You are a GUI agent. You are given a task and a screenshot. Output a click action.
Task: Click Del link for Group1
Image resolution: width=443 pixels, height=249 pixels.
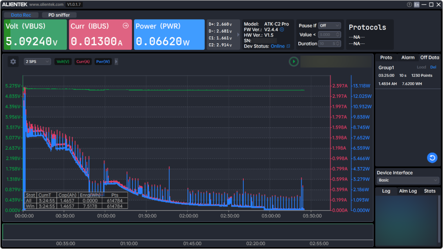[x=433, y=68]
